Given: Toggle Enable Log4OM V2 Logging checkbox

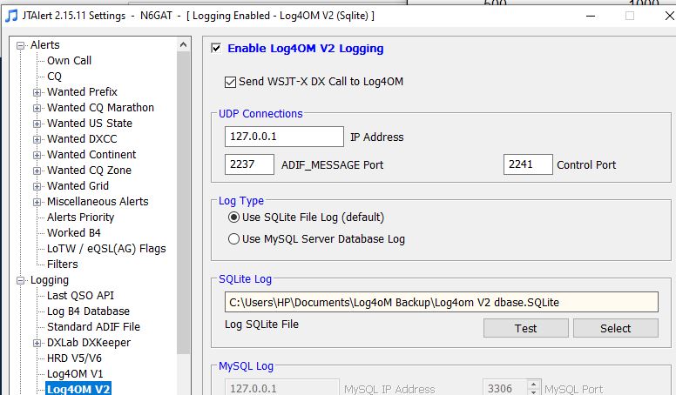Looking at the screenshot, I should (216, 48).
